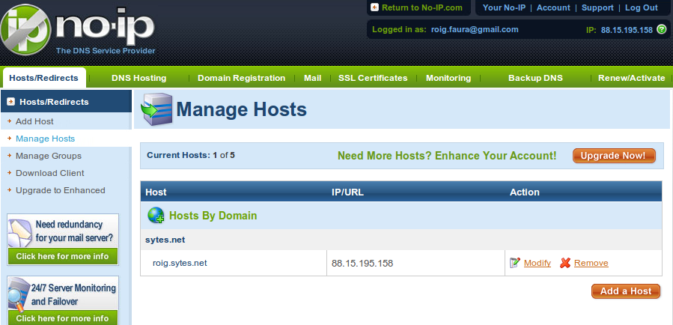Click Remove link for roig.sytes.net
The width and height of the screenshot is (673, 325).
(x=591, y=263)
